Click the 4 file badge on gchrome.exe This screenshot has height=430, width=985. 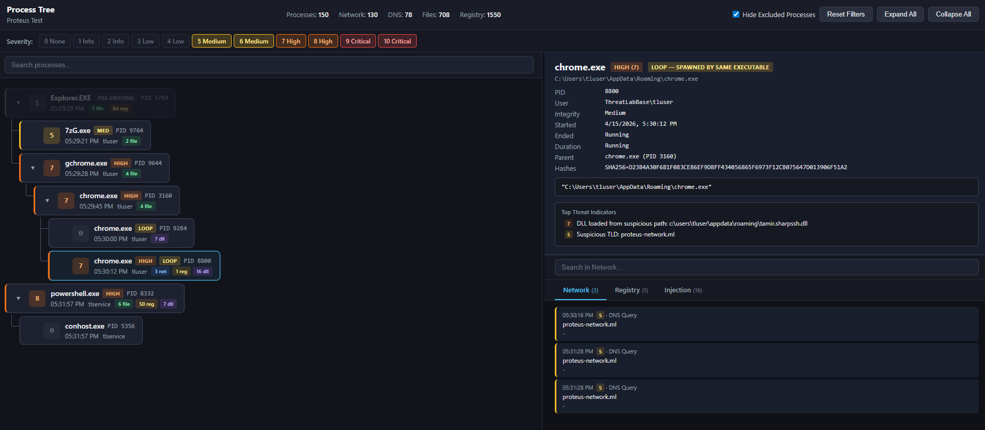131,174
